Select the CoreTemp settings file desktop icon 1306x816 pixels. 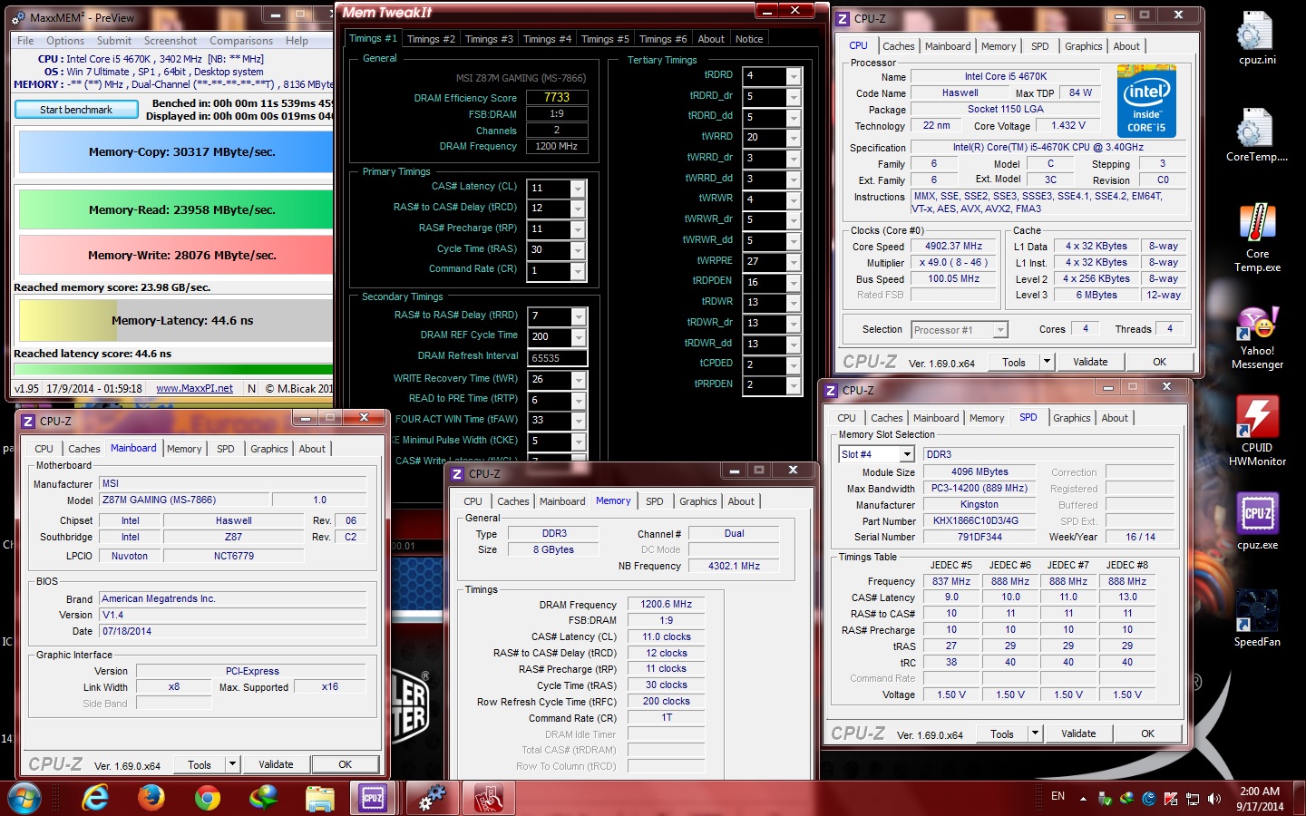pyautogui.click(x=1257, y=136)
